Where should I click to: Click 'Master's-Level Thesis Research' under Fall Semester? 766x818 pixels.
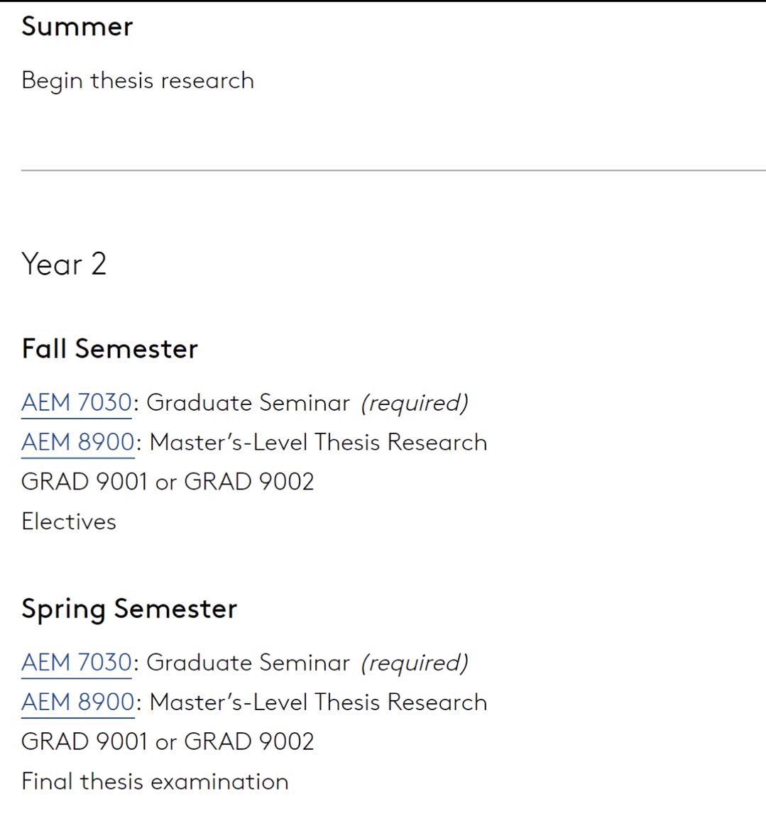(x=319, y=443)
